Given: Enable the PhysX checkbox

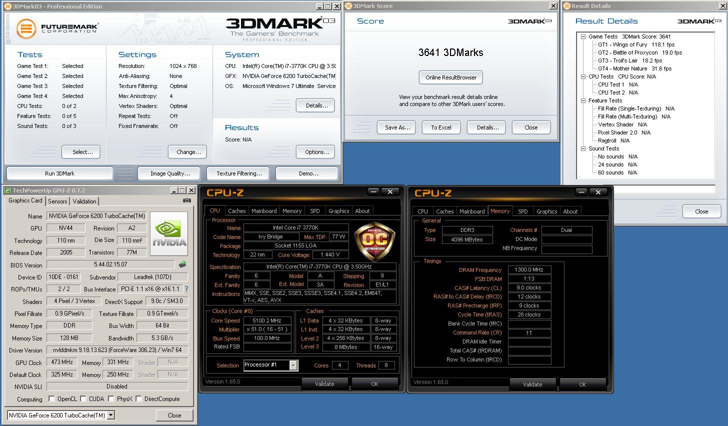Looking at the screenshot, I should (111, 399).
